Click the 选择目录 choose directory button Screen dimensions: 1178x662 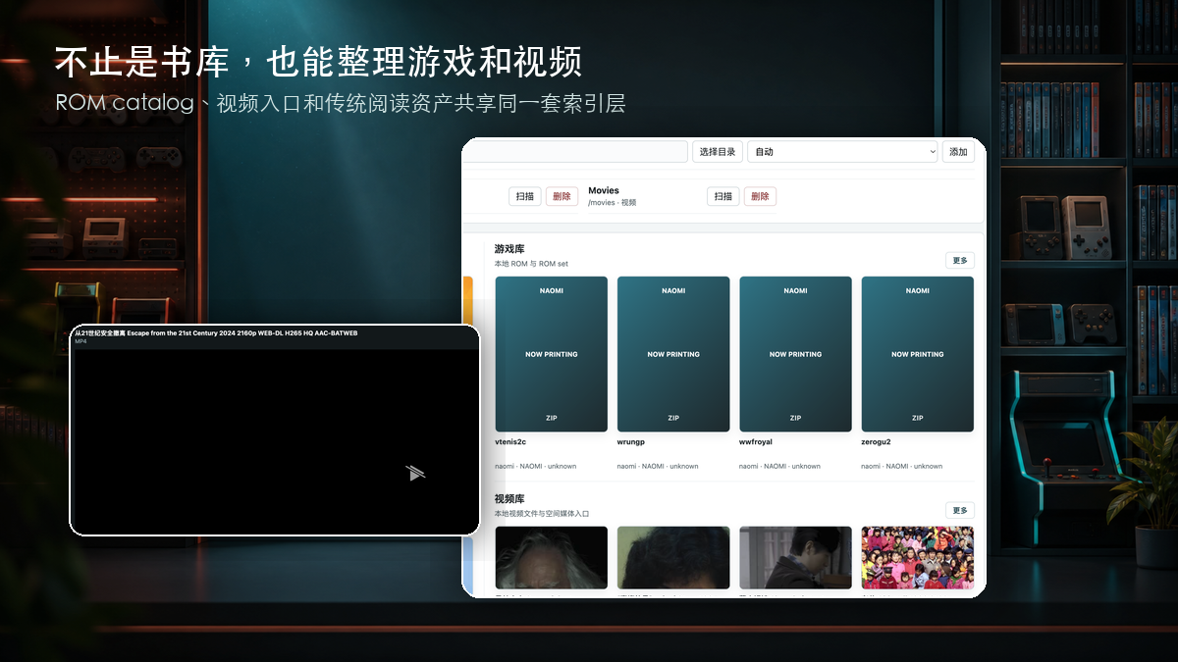click(x=718, y=152)
